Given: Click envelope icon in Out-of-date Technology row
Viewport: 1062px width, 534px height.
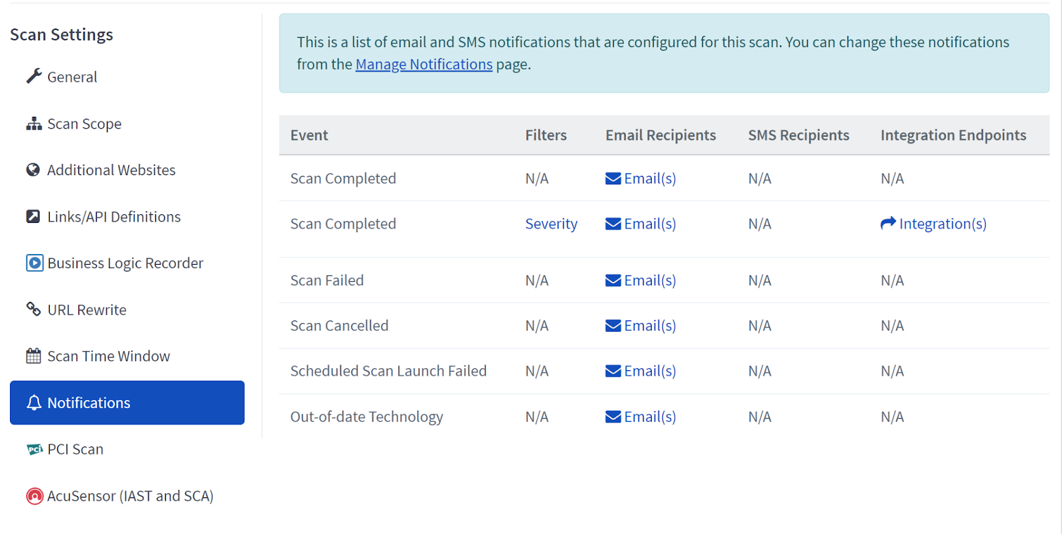Looking at the screenshot, I should (x=613, y=417).
